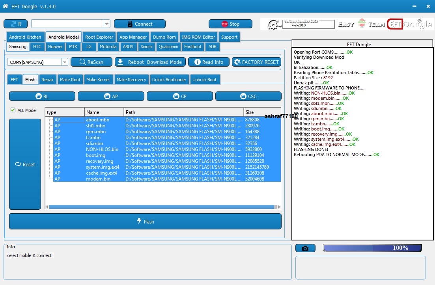Screen dimensions: 435x285
Task: Click the Stop button
Action: click(230, 24)
